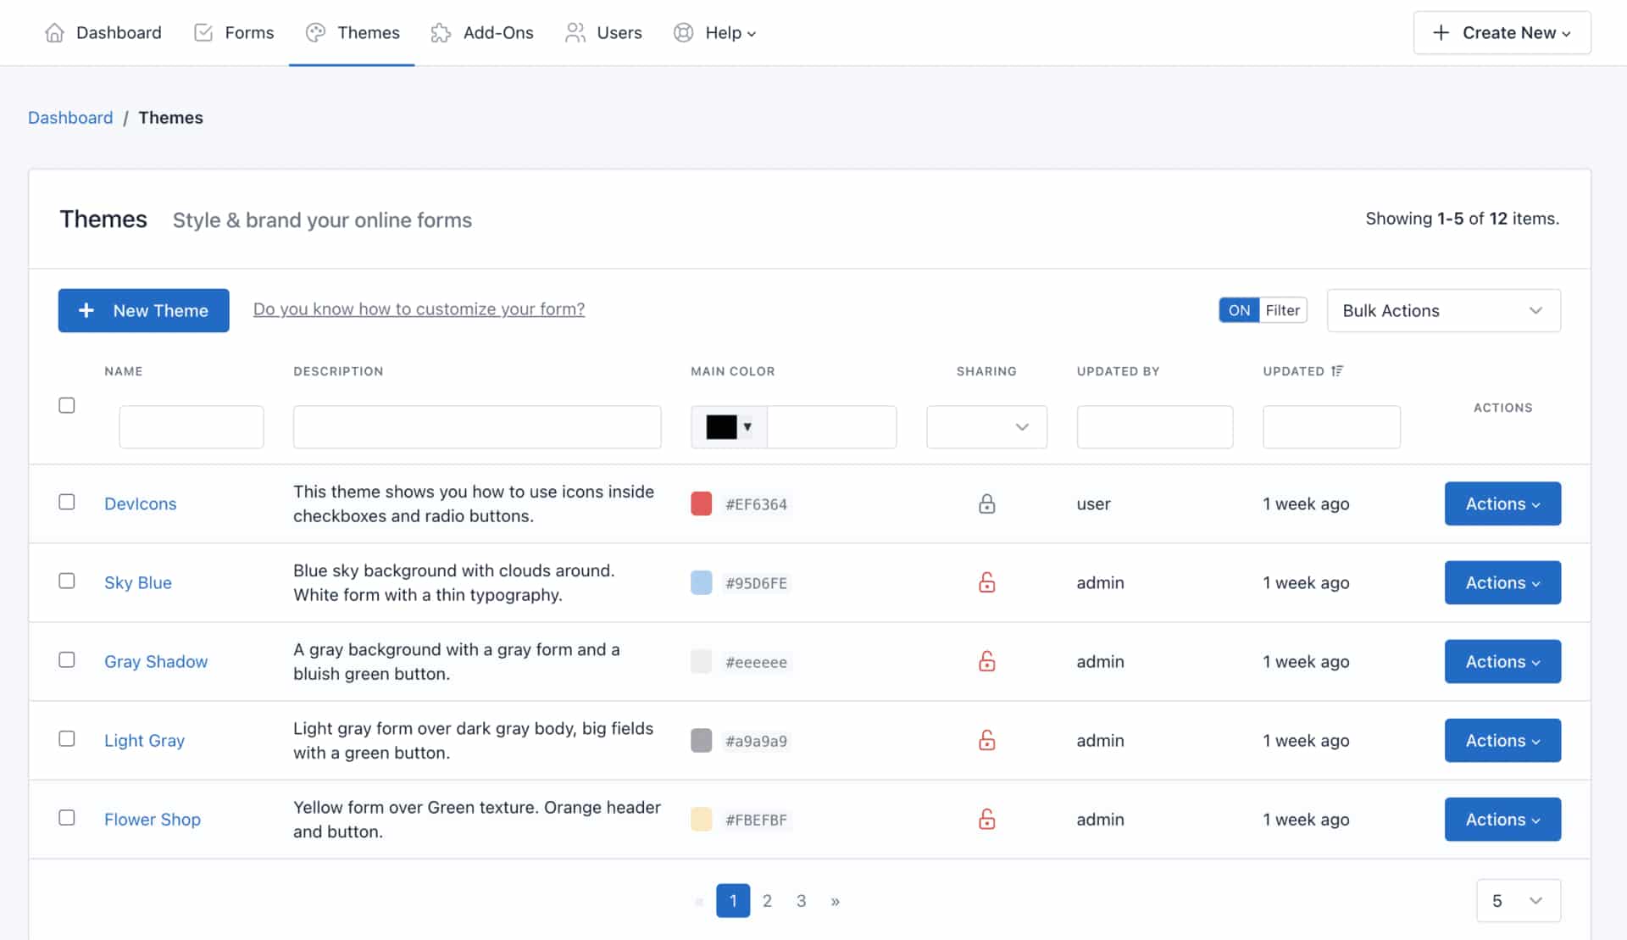
Task: Click the Add-Ons puzzle icon
Action: click(441, 32)
